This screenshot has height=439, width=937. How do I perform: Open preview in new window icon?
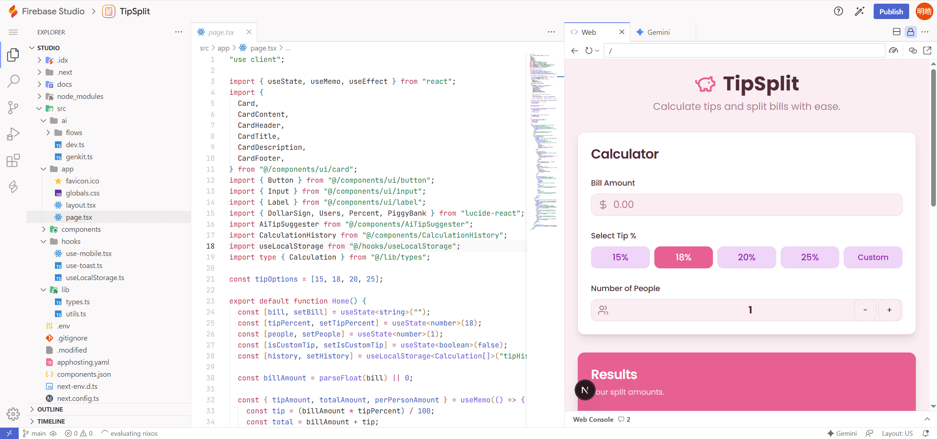(x=927, y=51)
